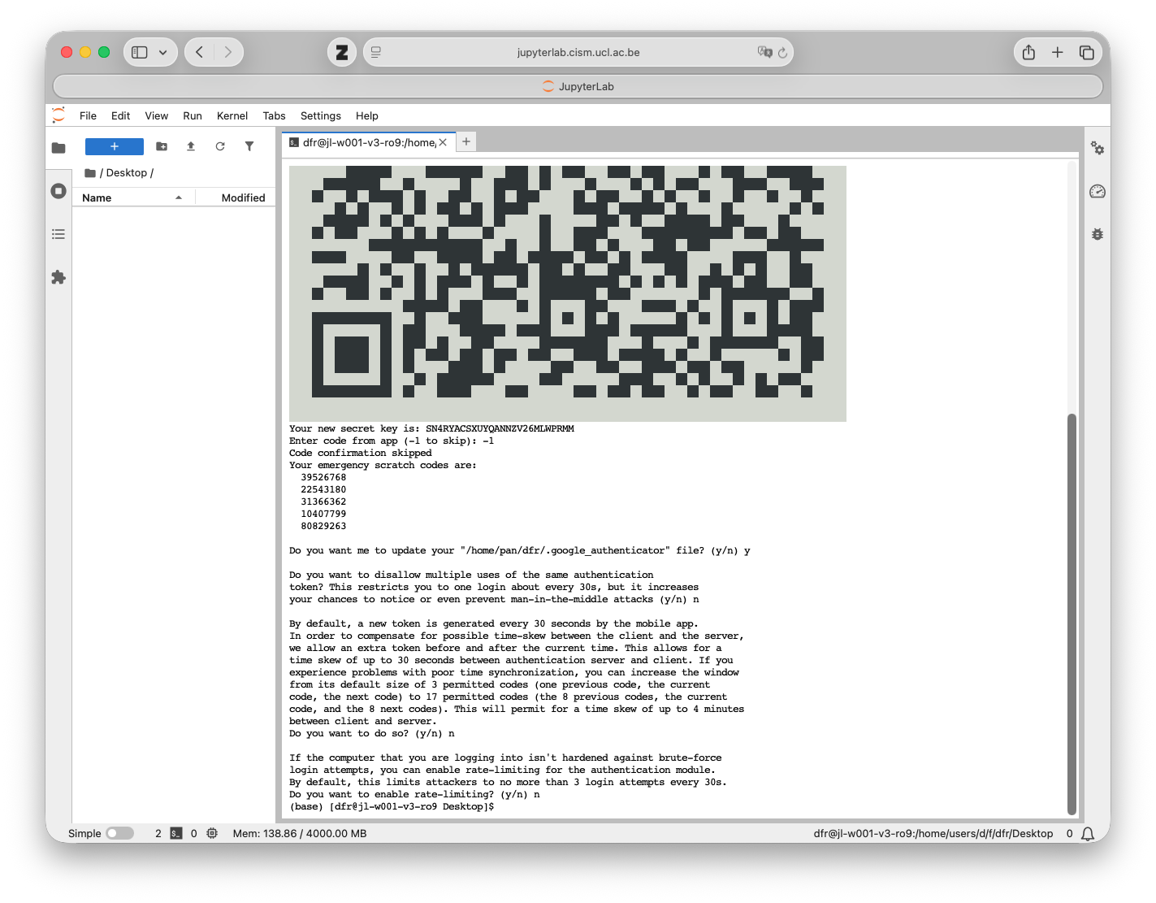Go back in Safari history
The width and height of the screenshot is (1156, 903).
point(199,52)
